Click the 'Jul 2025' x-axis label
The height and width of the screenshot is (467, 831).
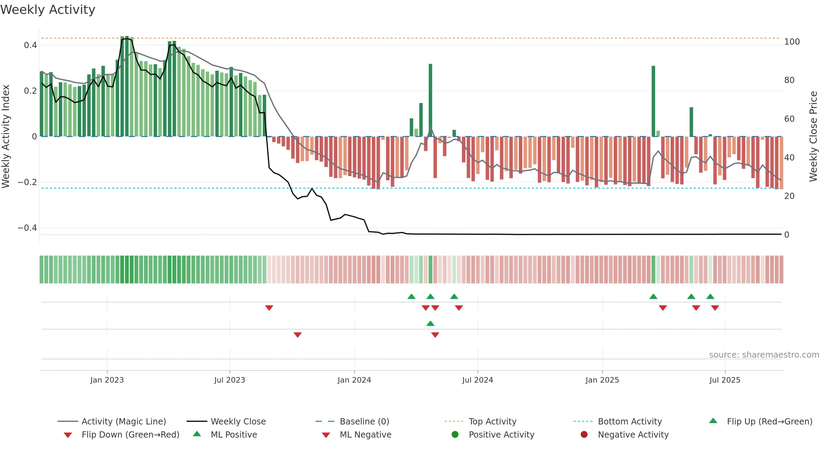[x=725, y=380]
